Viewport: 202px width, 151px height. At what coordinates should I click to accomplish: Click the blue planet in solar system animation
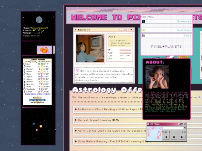[34, 124]
